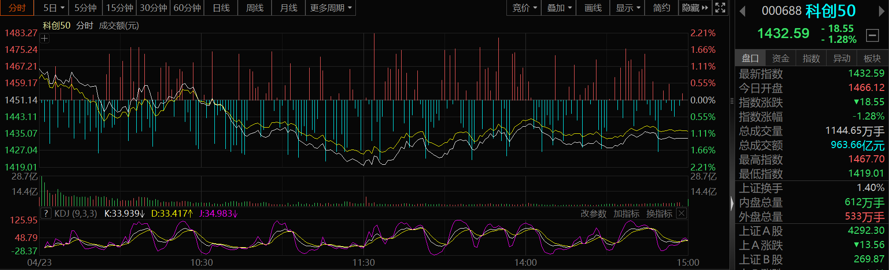Image resolution: width=889 pixels, height=270 pixels.
Task: Click 换指标 to change indicator
Action: pos(659,214)
